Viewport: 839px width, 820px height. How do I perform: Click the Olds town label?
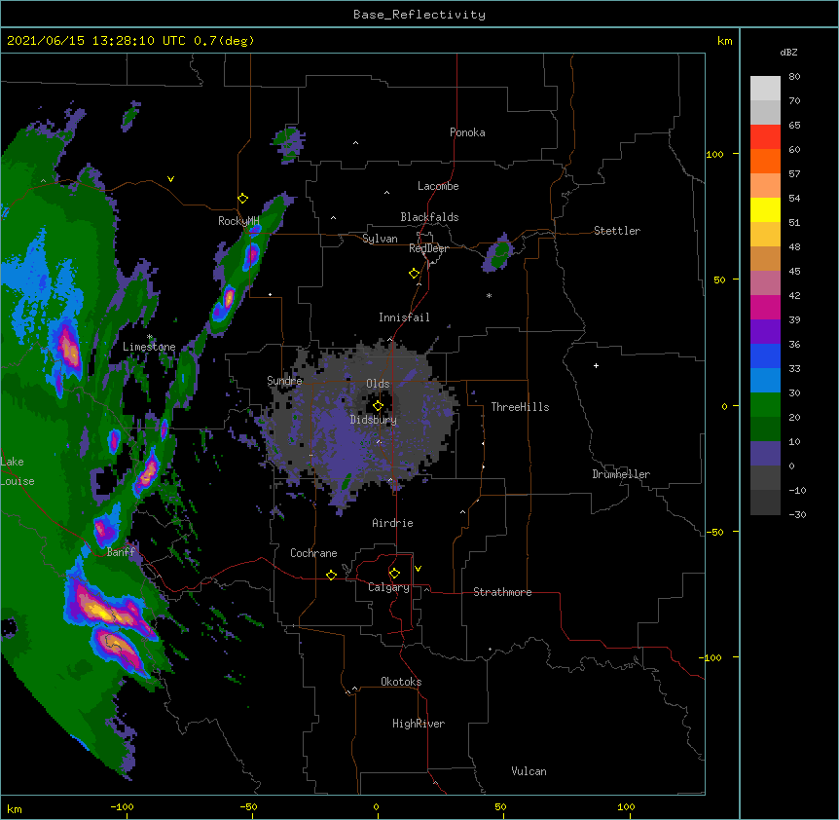tap(378, 384)
